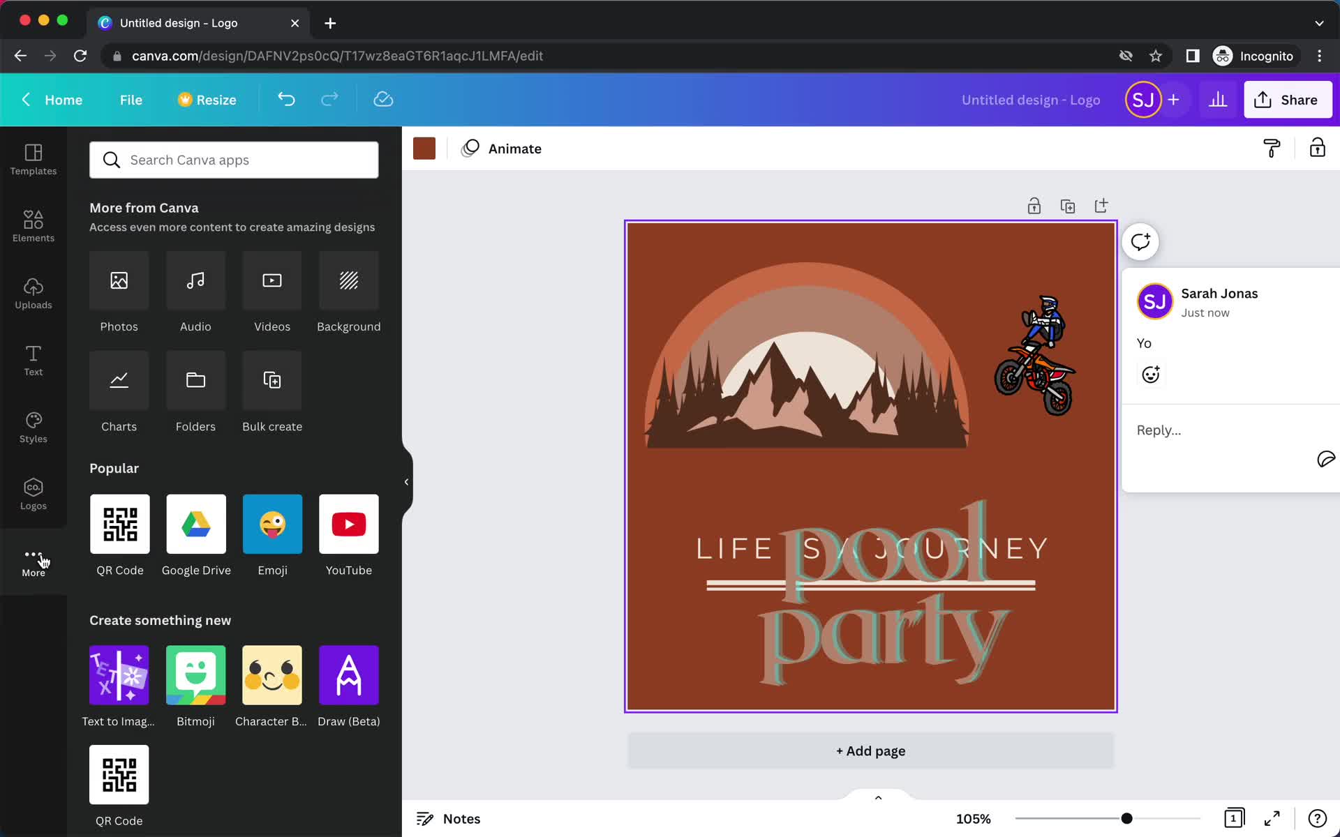Click the 105% zoom level
This screenshot has width=1340, height=837.
coord(973,819)
